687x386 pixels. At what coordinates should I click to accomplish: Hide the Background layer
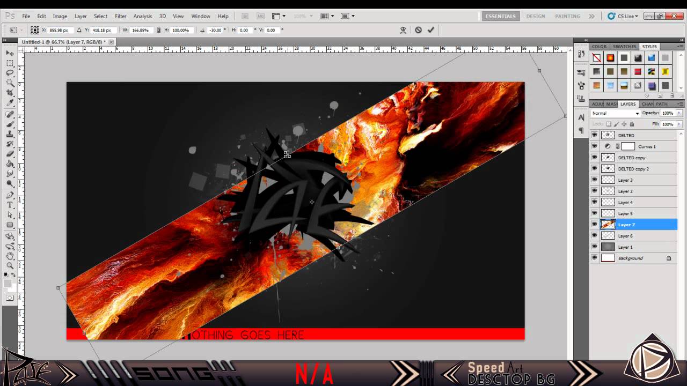tap(594, 258)
